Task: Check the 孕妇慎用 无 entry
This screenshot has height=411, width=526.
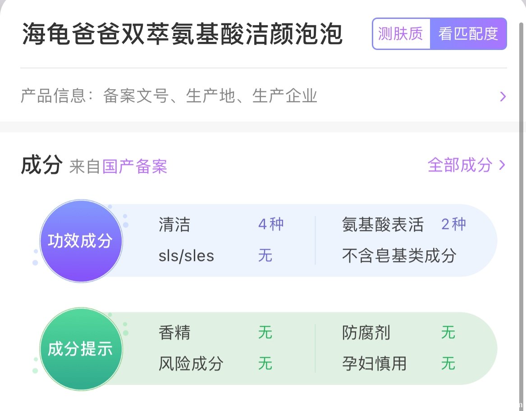Action: pos(374,364)
